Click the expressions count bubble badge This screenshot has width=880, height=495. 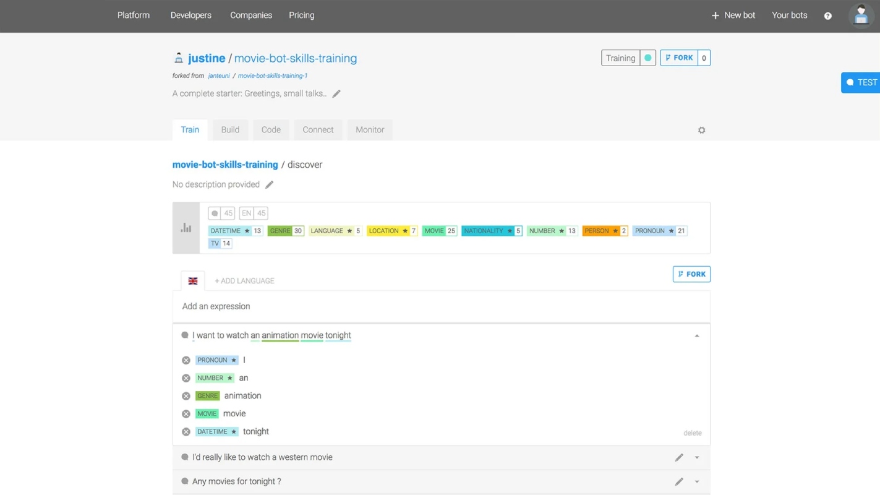click(x=221, y=213)
